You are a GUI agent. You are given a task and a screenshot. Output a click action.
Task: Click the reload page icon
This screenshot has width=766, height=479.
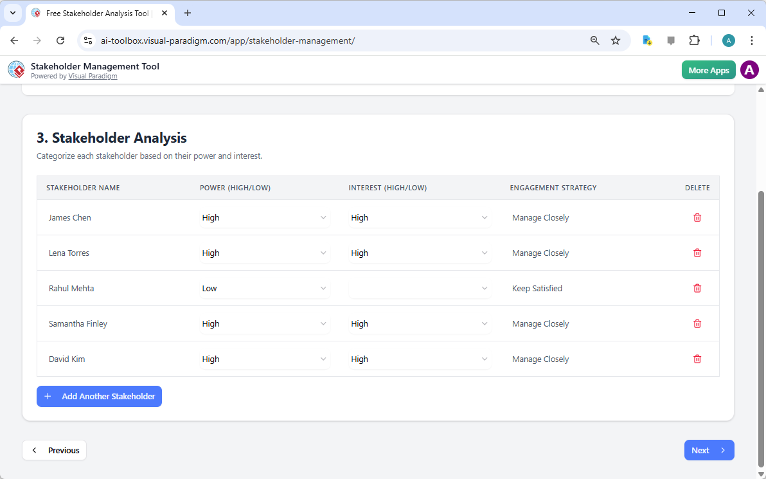coord(60,40)
